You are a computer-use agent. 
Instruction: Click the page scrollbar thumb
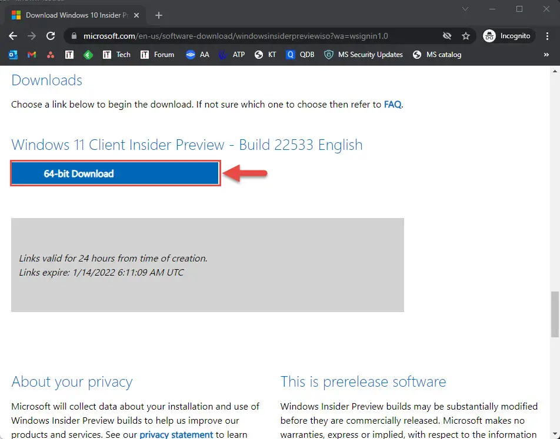(x=555, y=314)
